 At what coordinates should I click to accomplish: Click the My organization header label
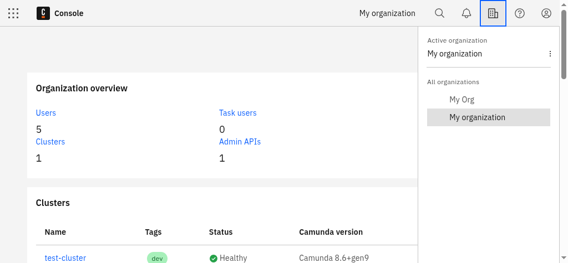tap(387, 13)
